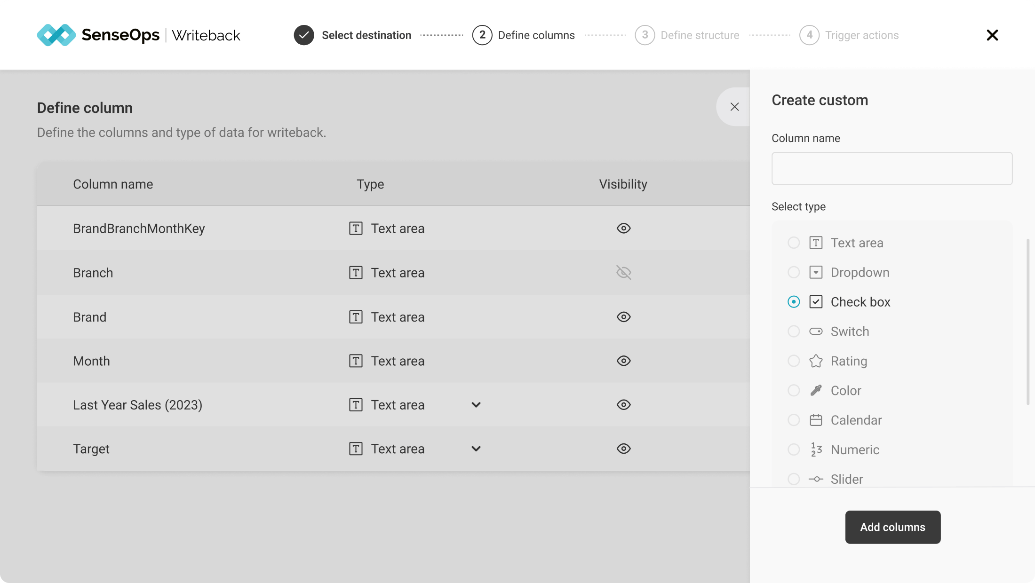Select the Color radio button
The image size is (1035, 583).
(x=794, y=391)
